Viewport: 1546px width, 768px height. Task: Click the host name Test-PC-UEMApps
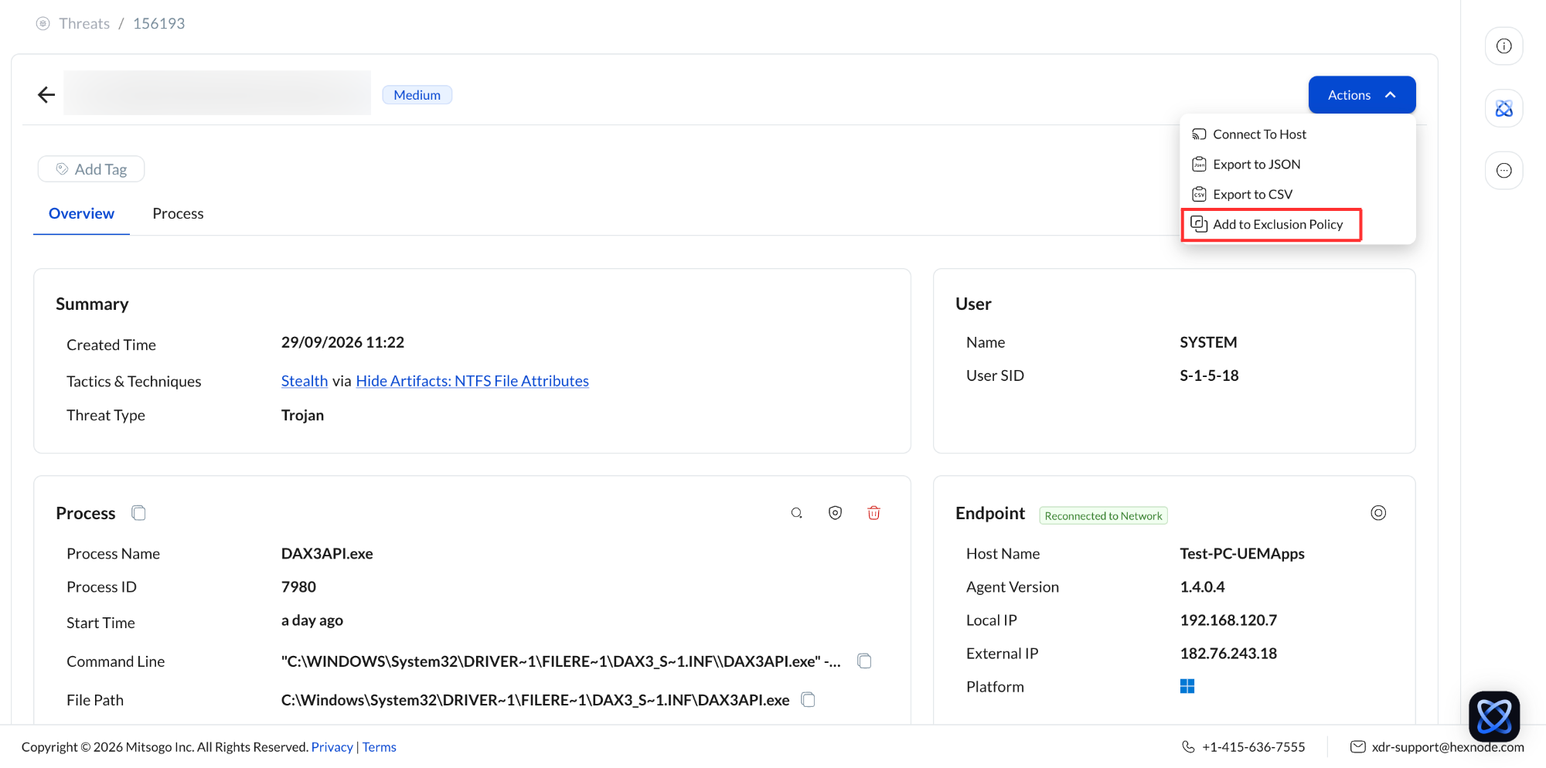(x=1242, y=554)
